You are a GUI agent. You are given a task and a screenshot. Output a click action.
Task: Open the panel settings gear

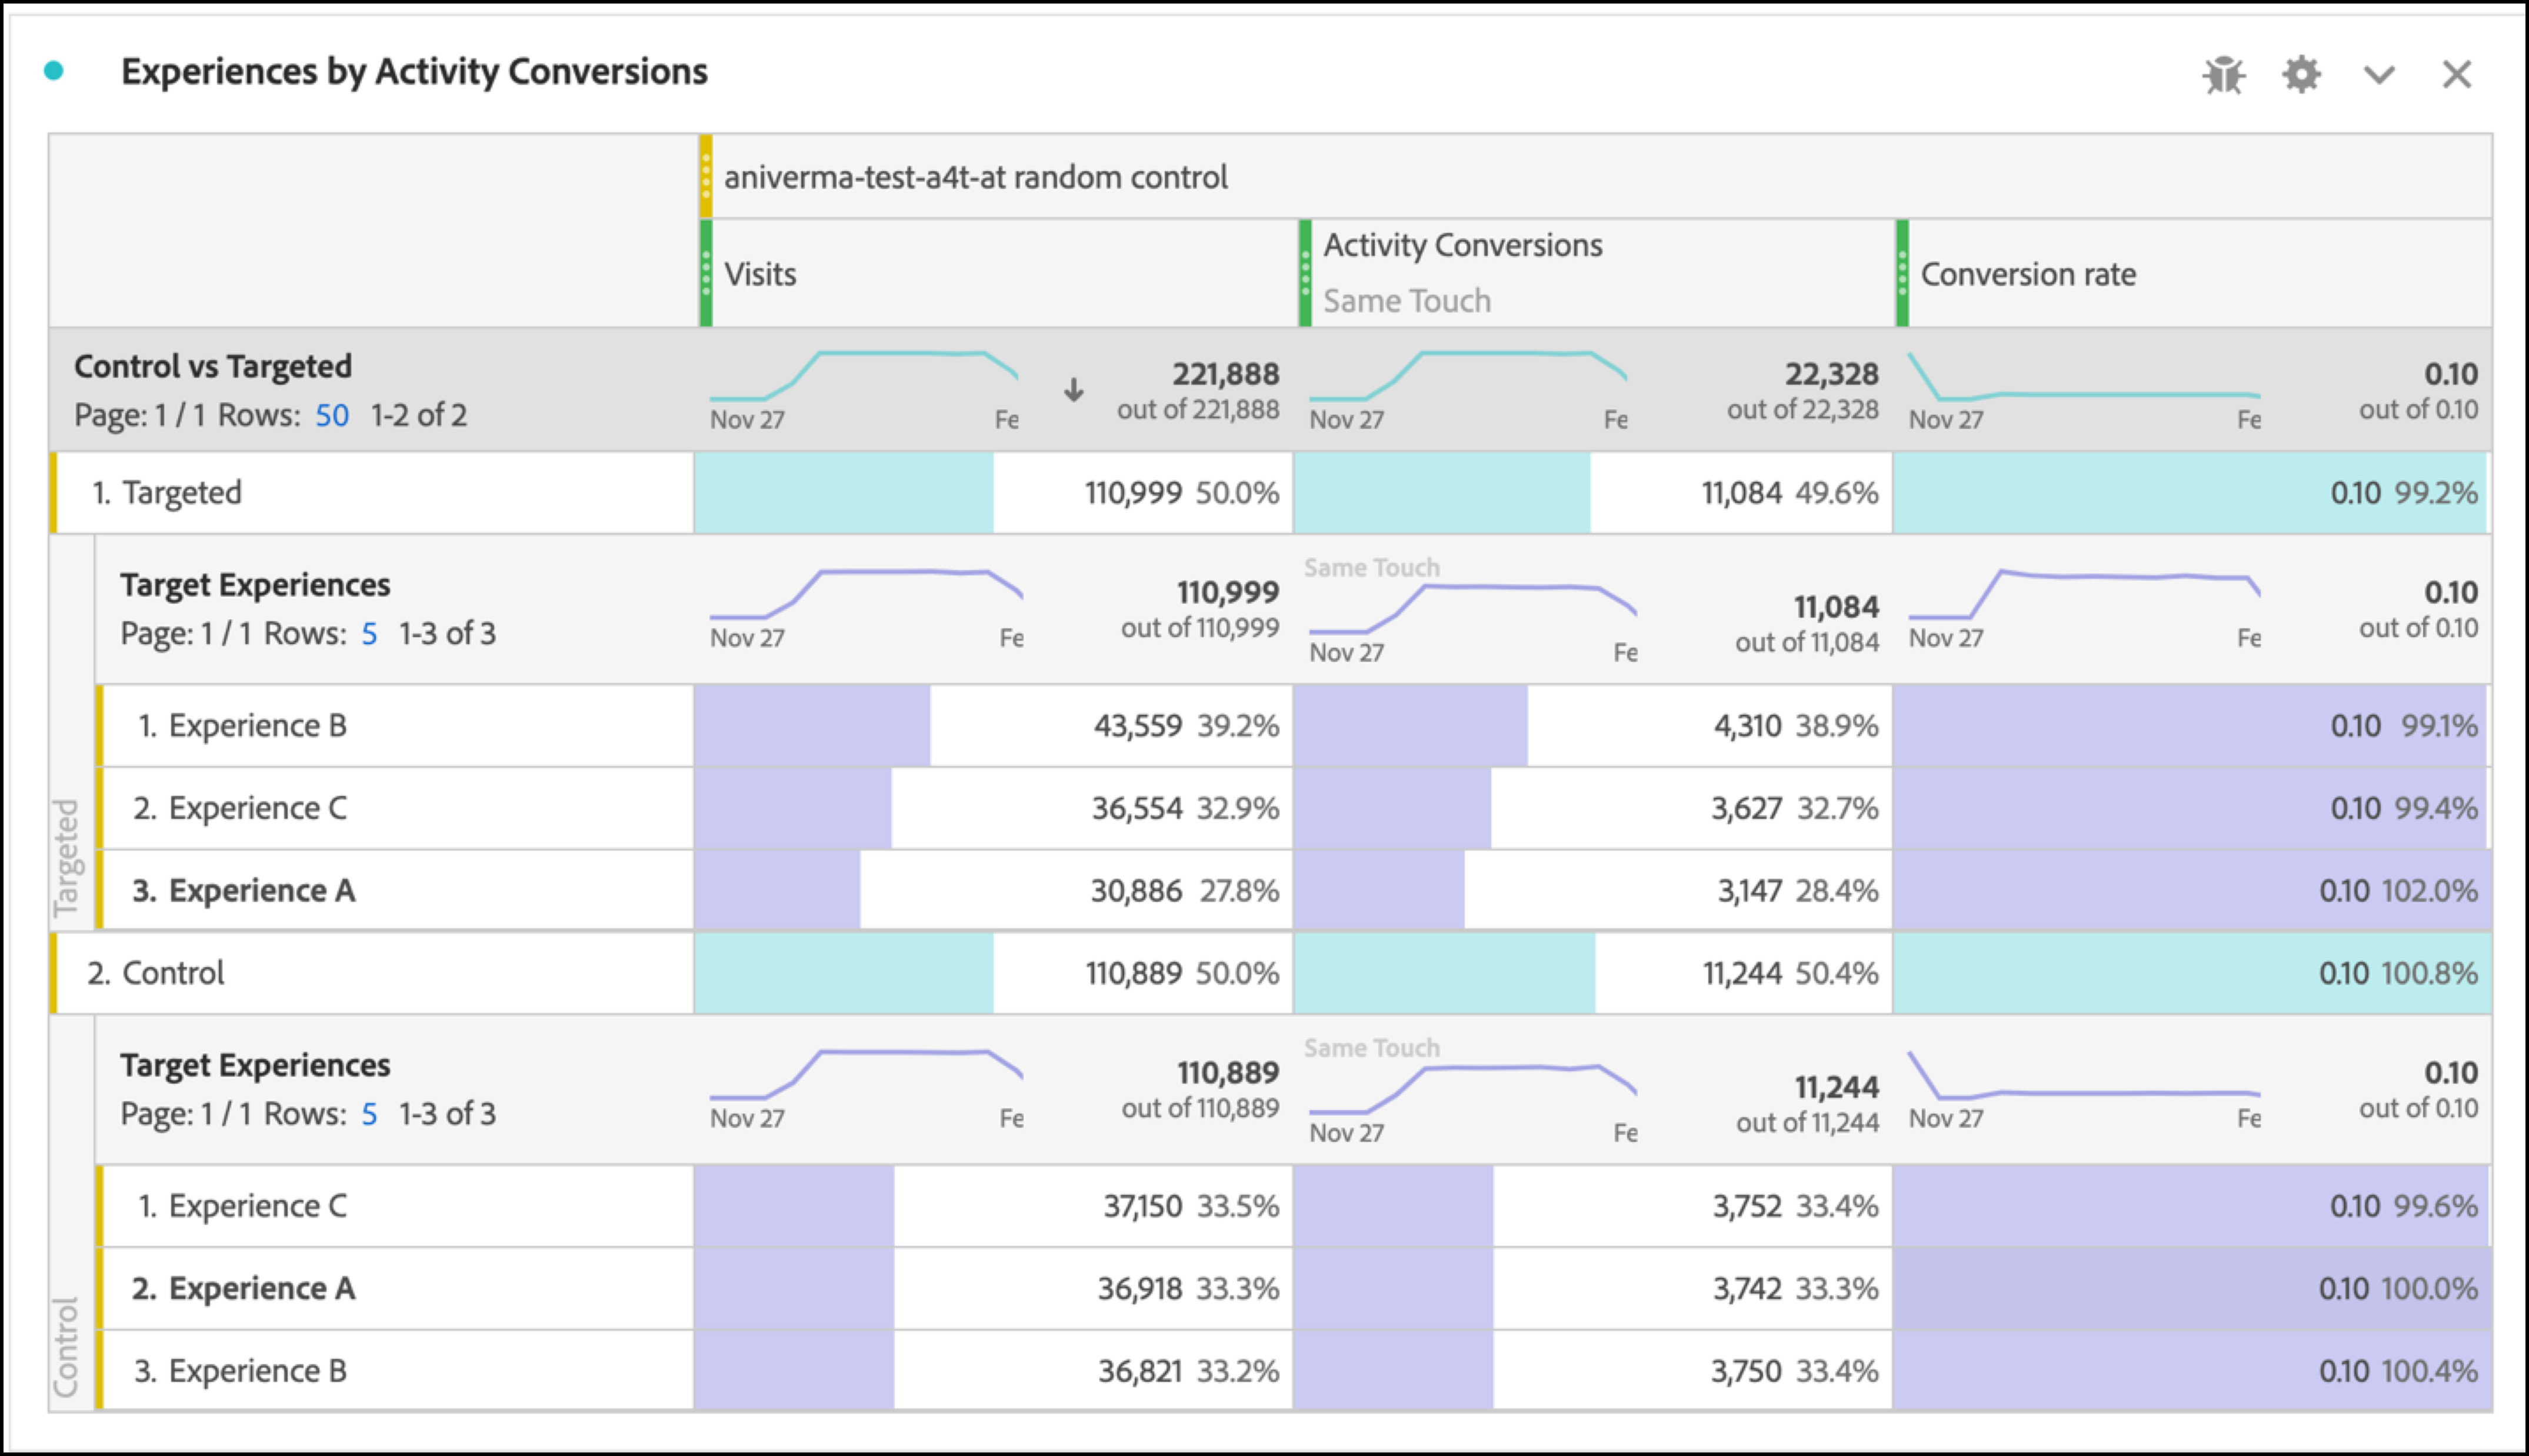(2301, 75)
